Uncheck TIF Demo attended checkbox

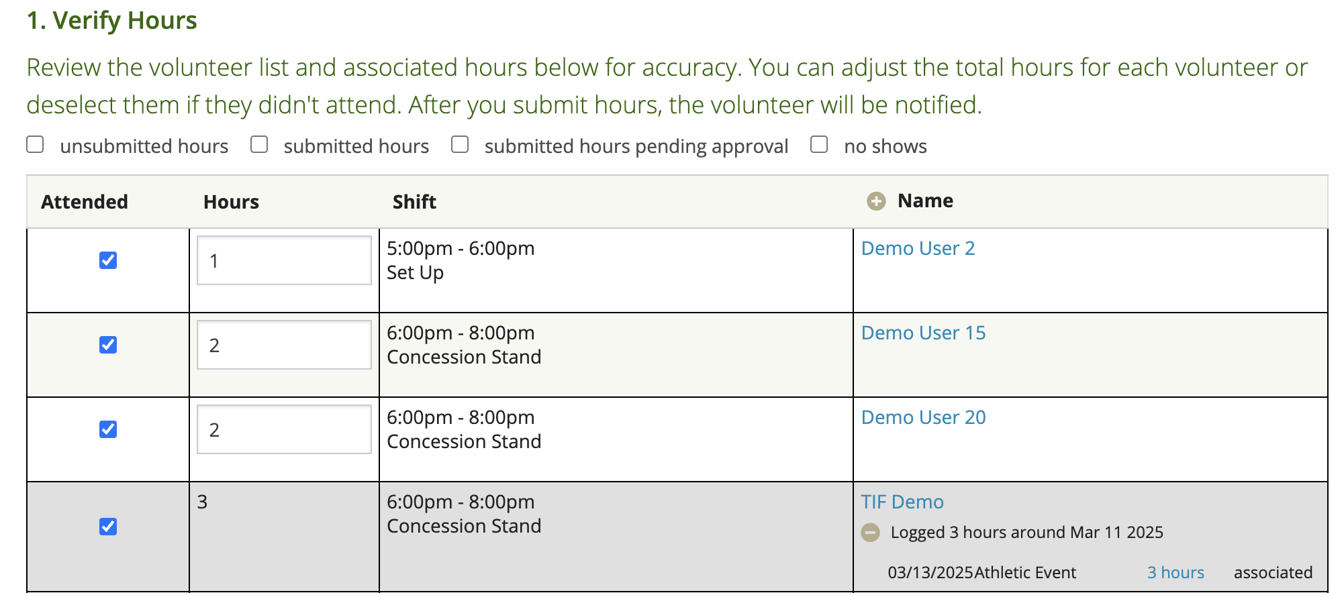coord(108,527)
